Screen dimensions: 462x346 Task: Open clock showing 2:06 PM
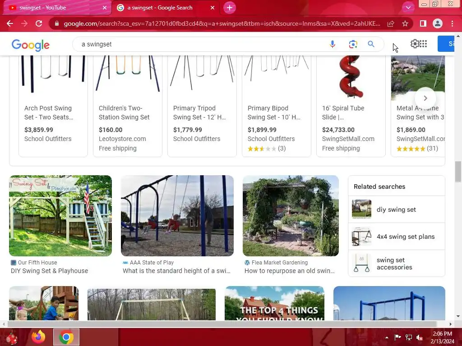click(x=443, y=337)
